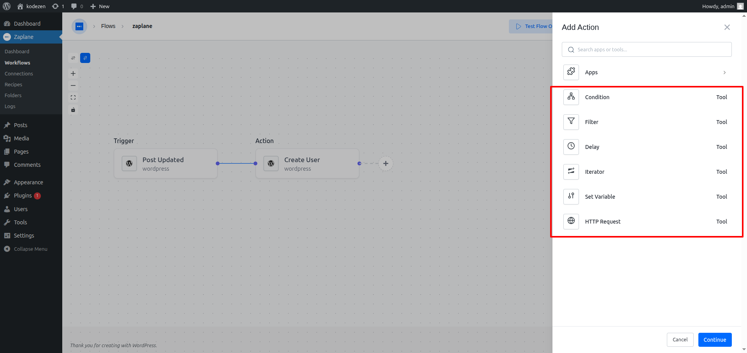The image size is (747, 353).
Task: Click the Filter funnel icon
Action: (571, 122)
